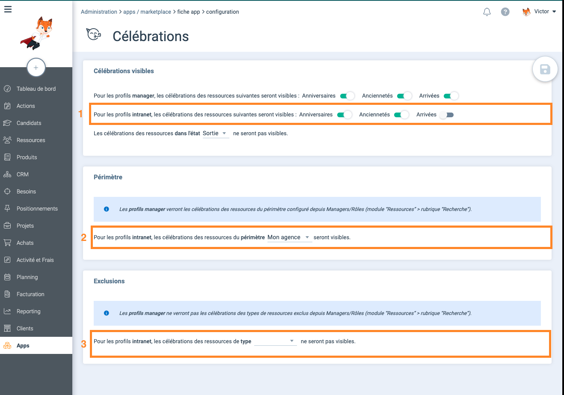This screenshot has width=564, height=395.
Task: Click the Exclusions section heading
Action: coord(109,281)
